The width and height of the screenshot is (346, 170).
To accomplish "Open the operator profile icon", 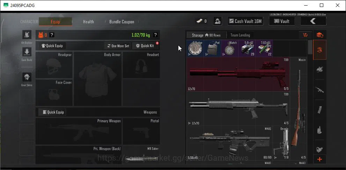I will click(x=218, y=21).
